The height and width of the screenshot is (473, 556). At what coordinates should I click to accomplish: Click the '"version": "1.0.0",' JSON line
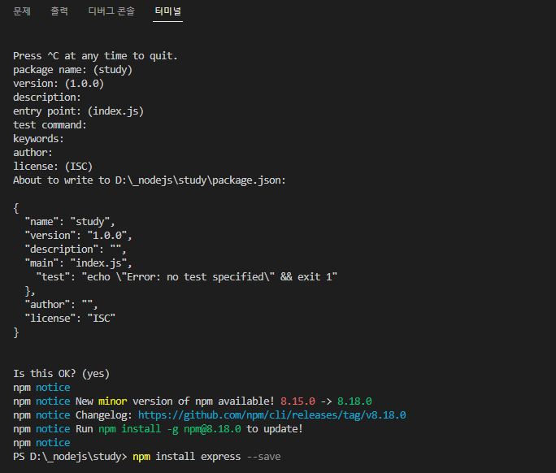(78, 236)
